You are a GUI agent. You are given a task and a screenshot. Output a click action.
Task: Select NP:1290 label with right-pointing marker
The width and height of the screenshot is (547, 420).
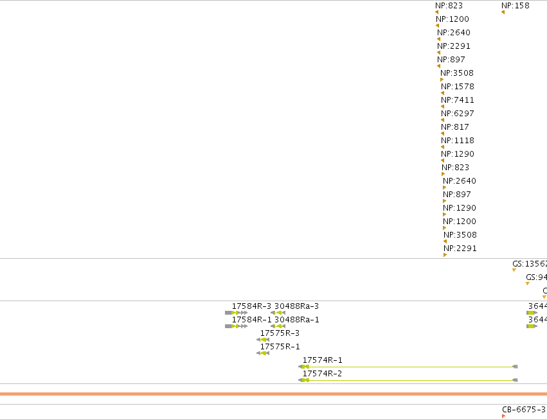[460, 208]
